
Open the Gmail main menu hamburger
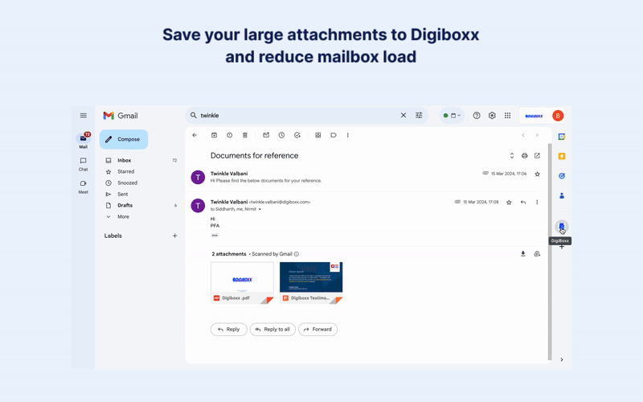[x=84, y=116]
